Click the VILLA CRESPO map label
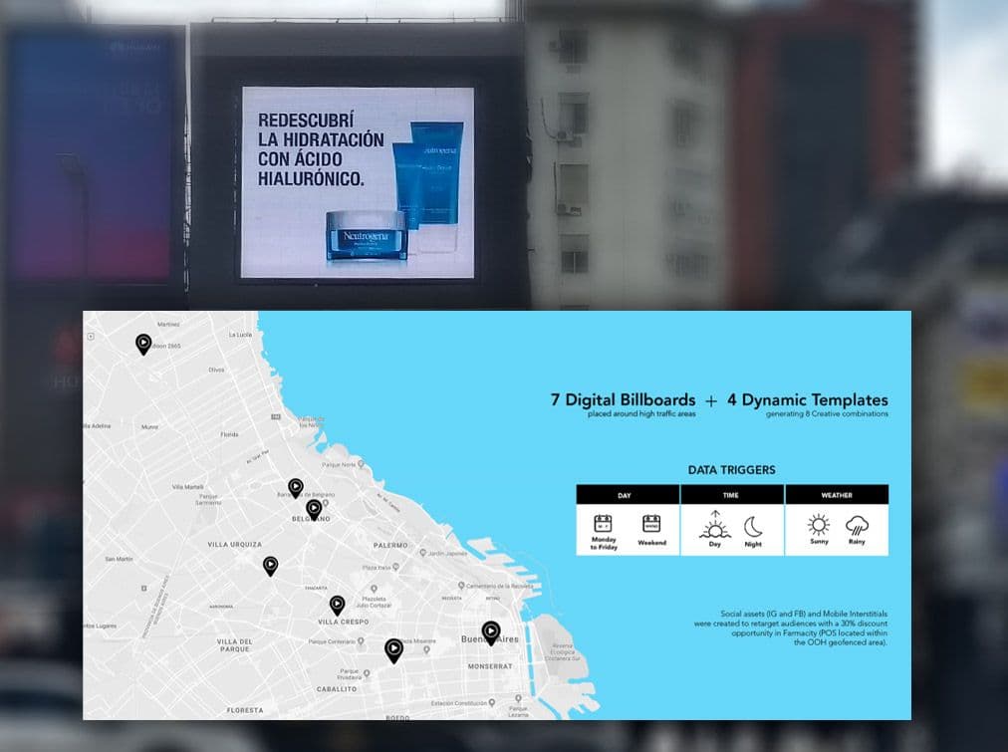Viewport: 1008px width, 752px height. pos(344,622)
